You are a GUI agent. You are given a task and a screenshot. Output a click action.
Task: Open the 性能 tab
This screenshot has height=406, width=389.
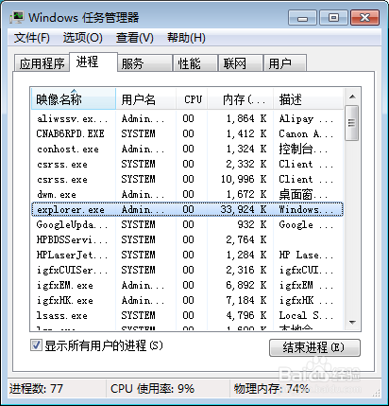coord(195,63)
